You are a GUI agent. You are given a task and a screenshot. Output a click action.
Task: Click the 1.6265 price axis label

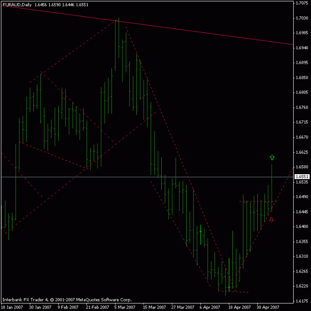302,271
